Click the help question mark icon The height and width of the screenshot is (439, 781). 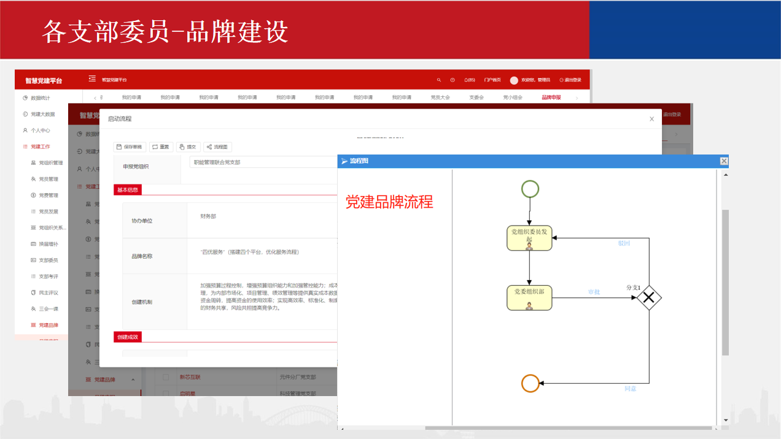(453, 80)
